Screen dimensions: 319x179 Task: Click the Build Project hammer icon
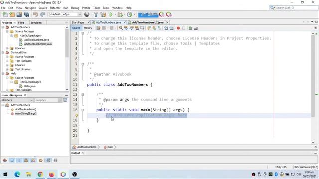click(96, 14)
